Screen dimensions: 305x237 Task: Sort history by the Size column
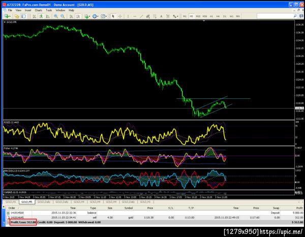coord(110,208)
